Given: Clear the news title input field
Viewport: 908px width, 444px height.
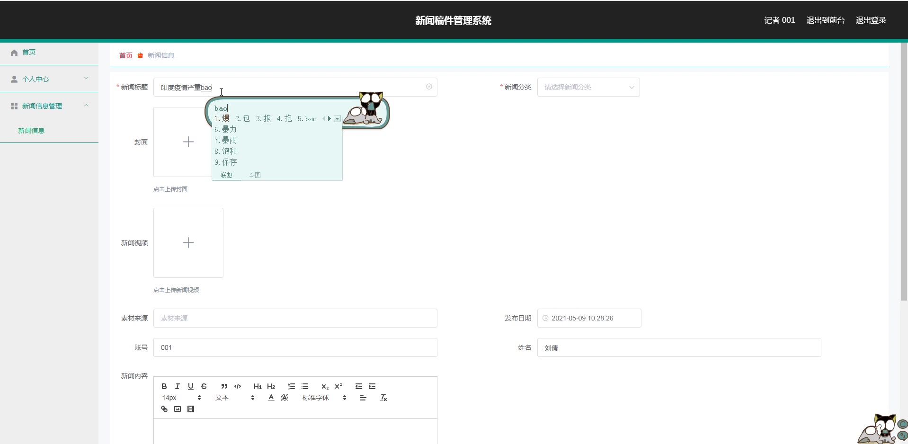Looking at the screenshot, I should [429, 87].
